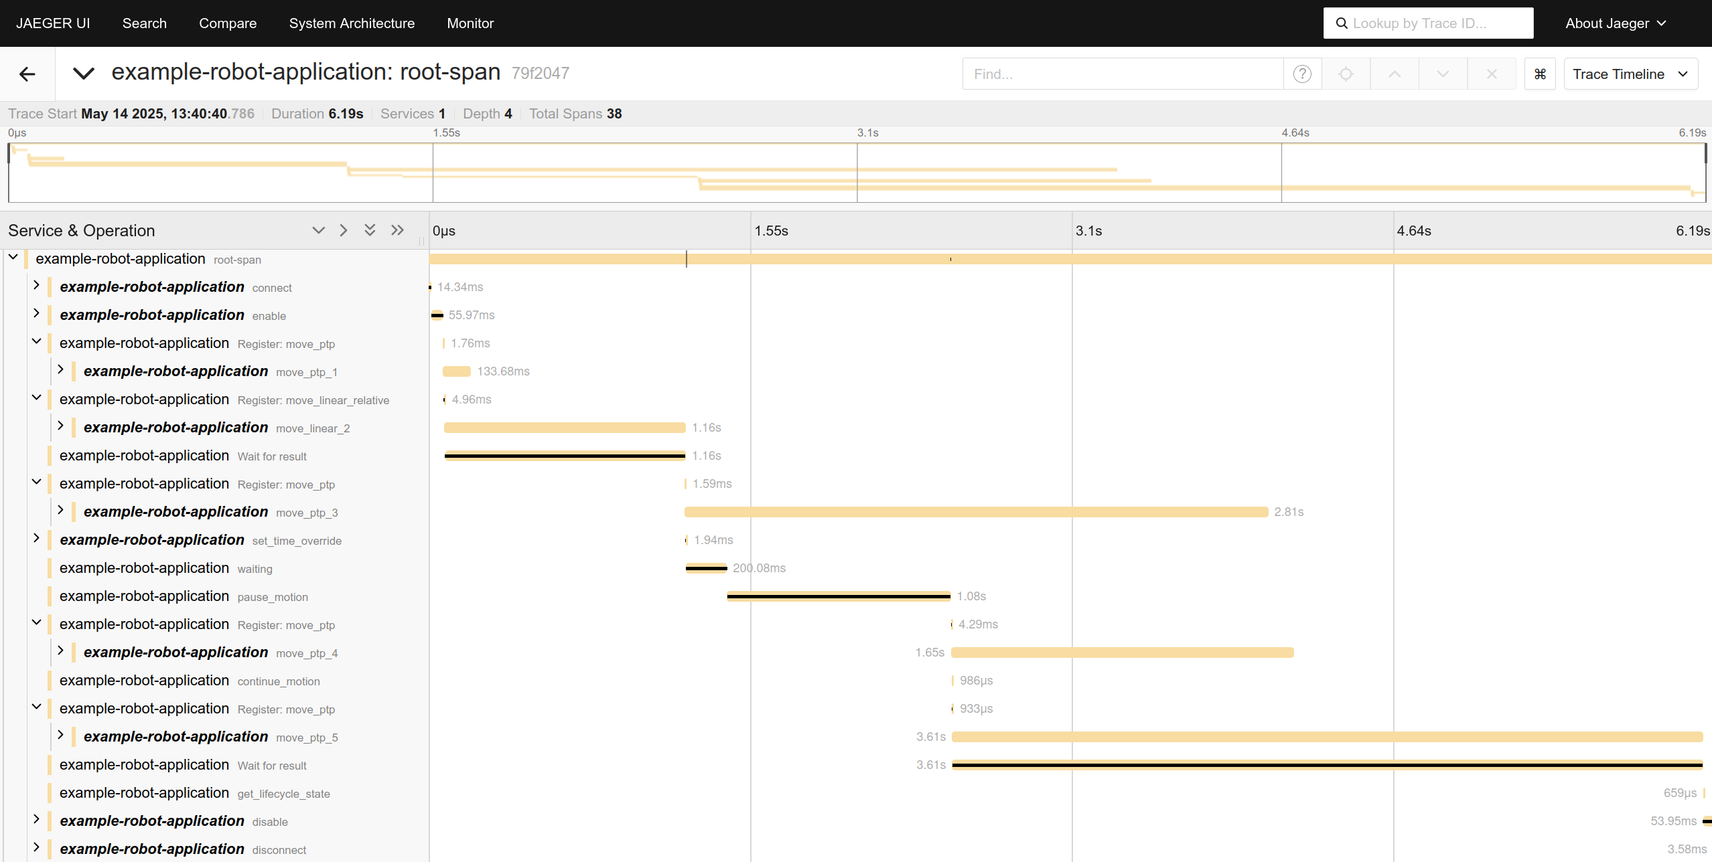Viewport: 1712px width, 862px height.
Task: Click the 2.81s move_ptp_3 bar
Action: point(976,512)
